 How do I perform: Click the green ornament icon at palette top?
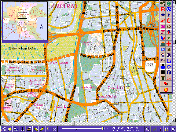(169, 4)
